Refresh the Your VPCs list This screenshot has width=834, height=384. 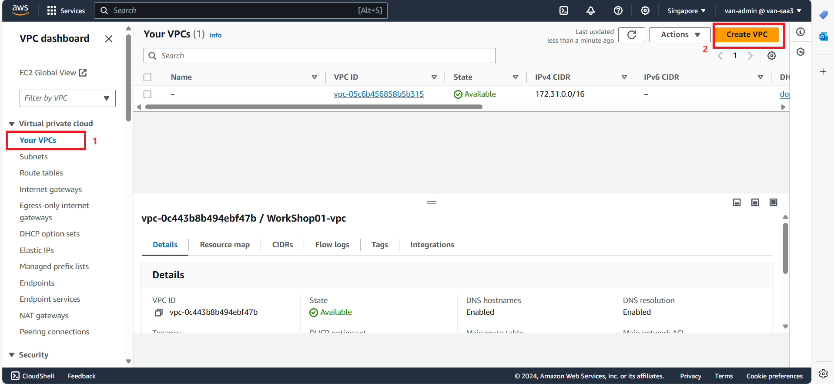click(632, 35)
